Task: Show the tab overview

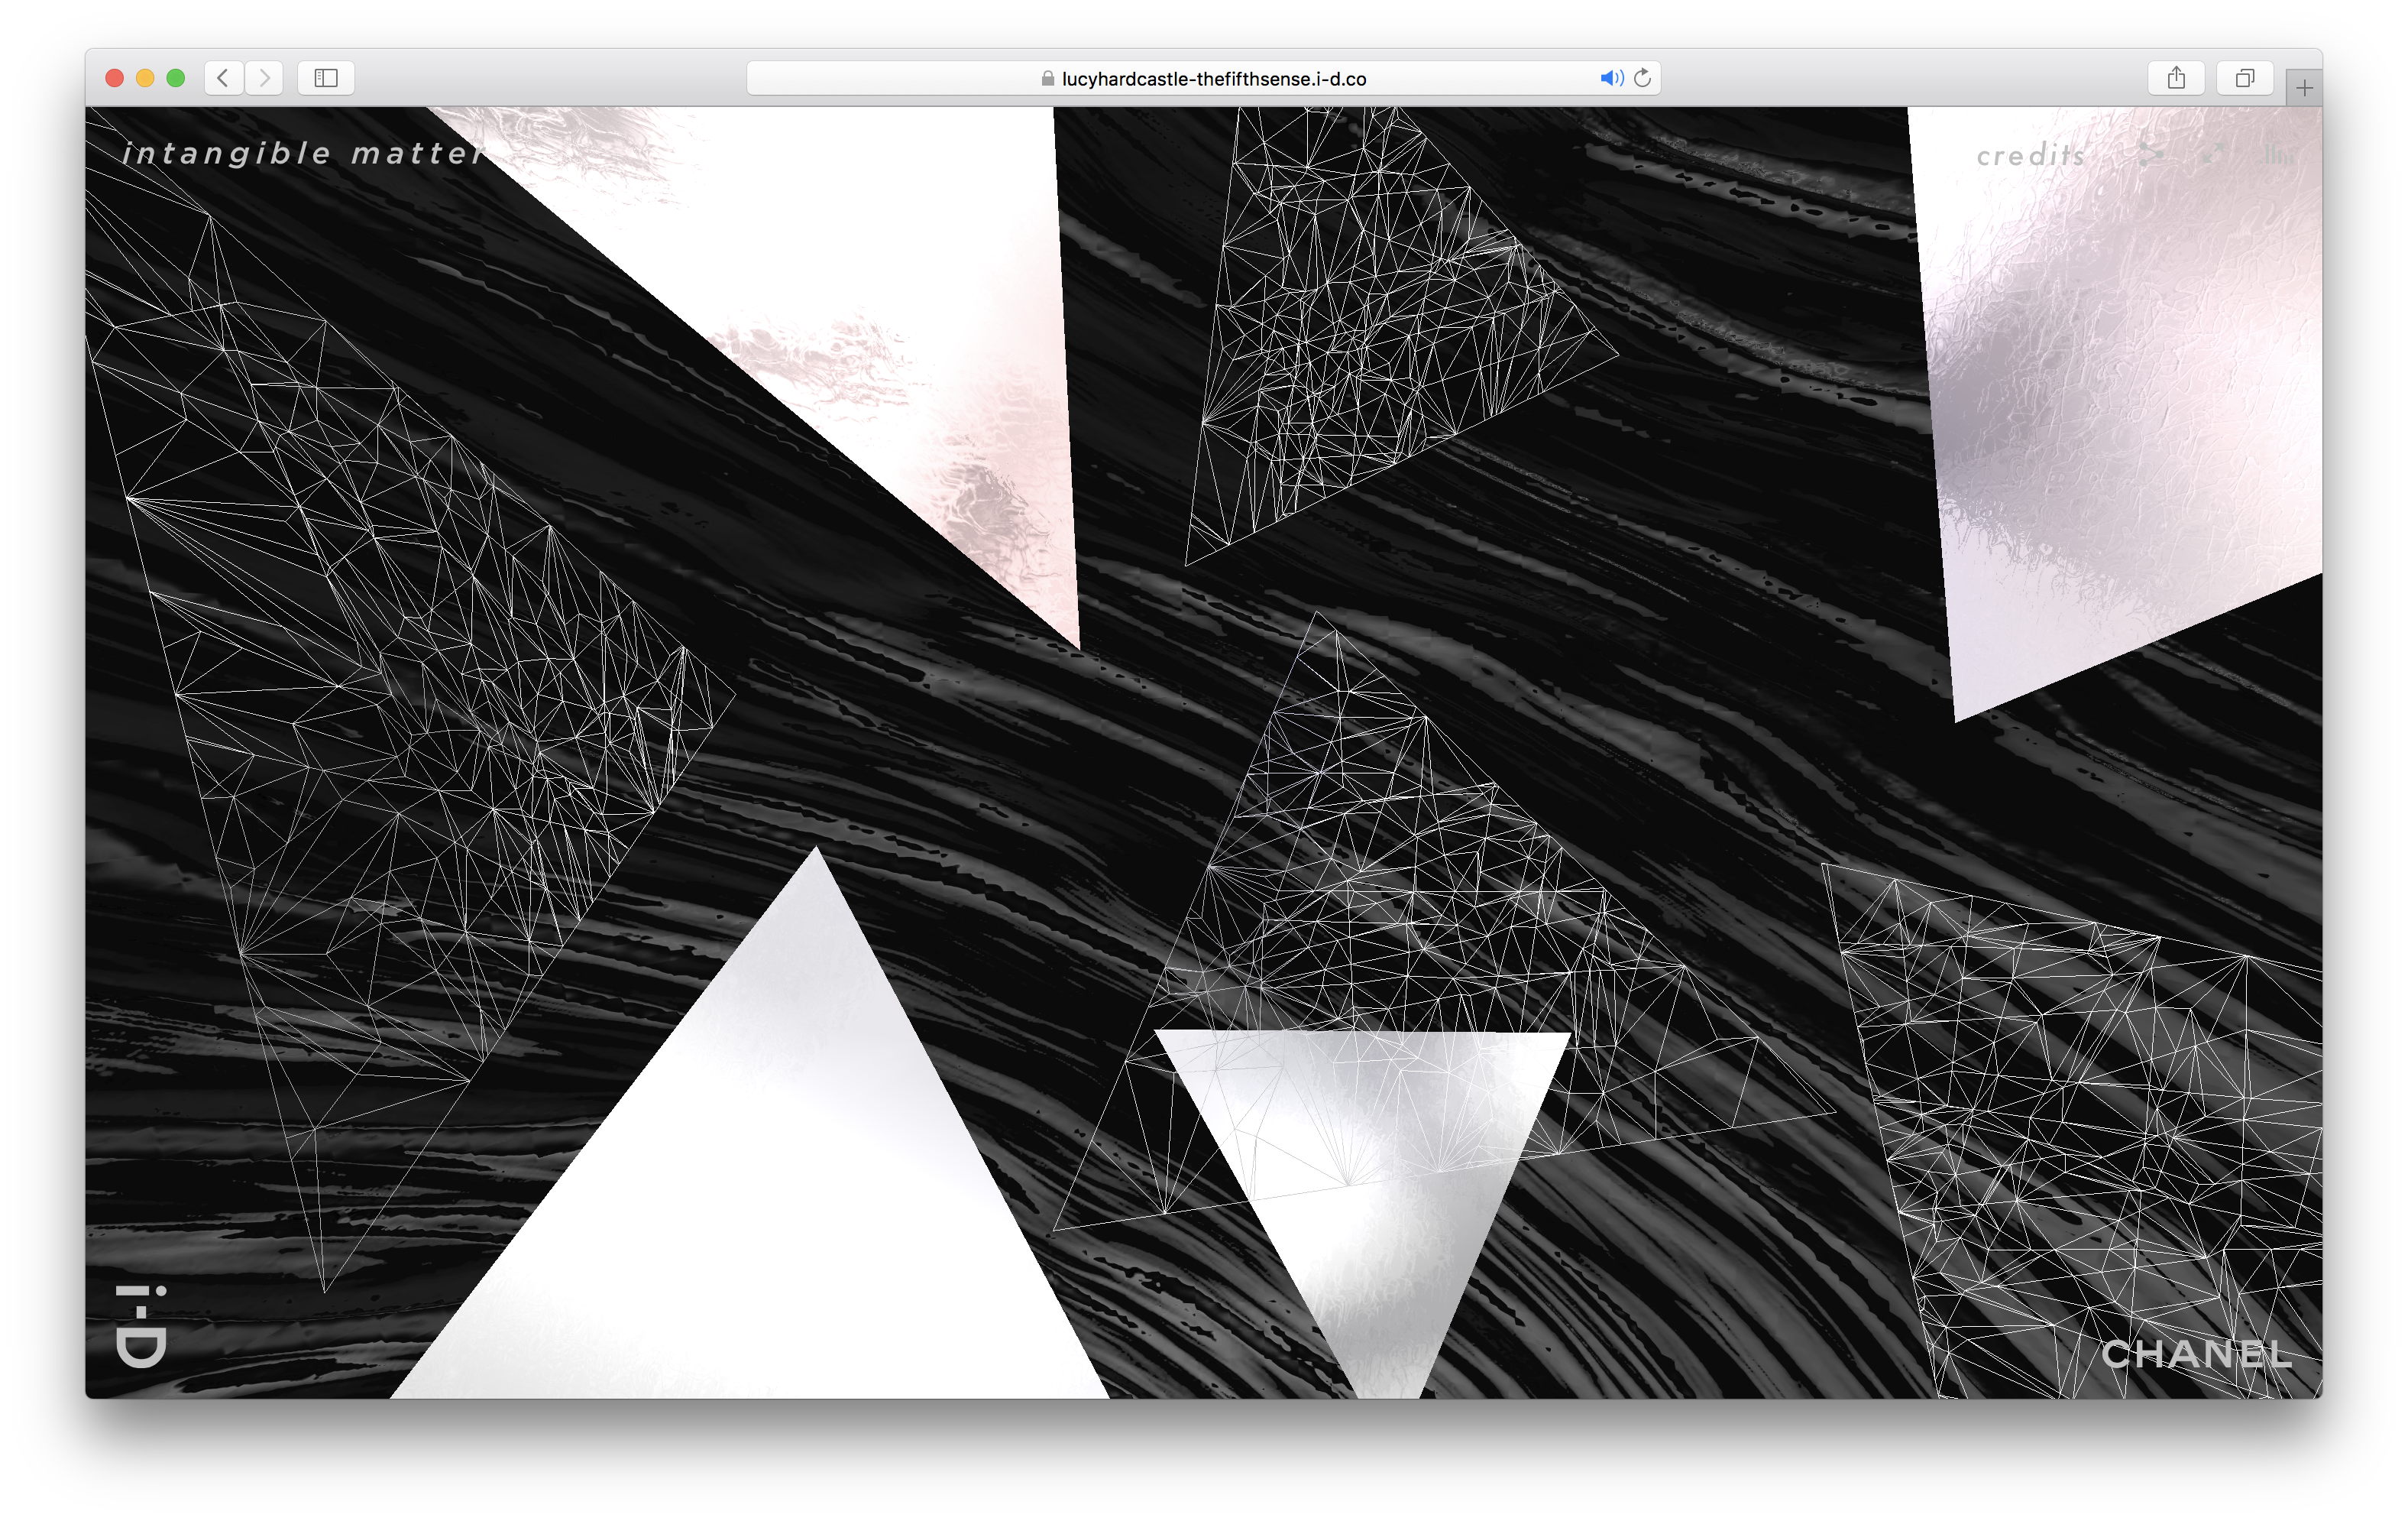Action: tap(2245, 78)
